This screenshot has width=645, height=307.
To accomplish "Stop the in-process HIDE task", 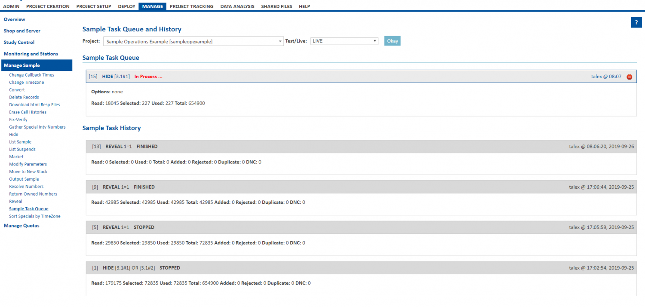I will (630, 77).
